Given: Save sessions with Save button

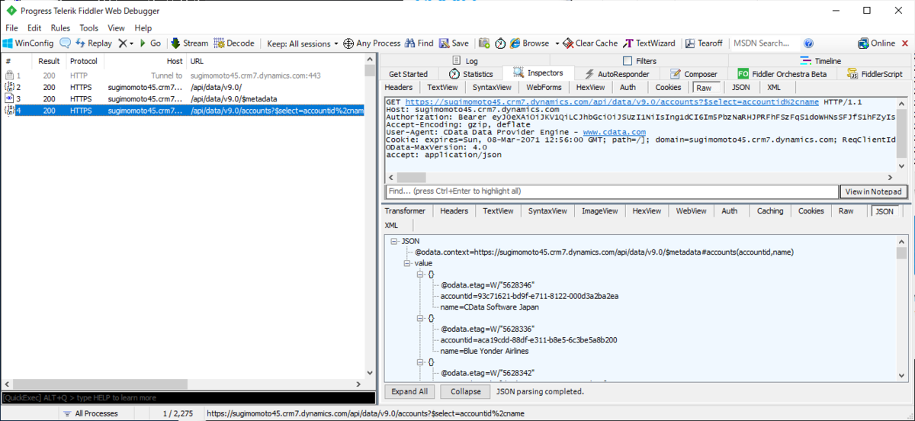Looking at the screenshot, I should (454, 43).
